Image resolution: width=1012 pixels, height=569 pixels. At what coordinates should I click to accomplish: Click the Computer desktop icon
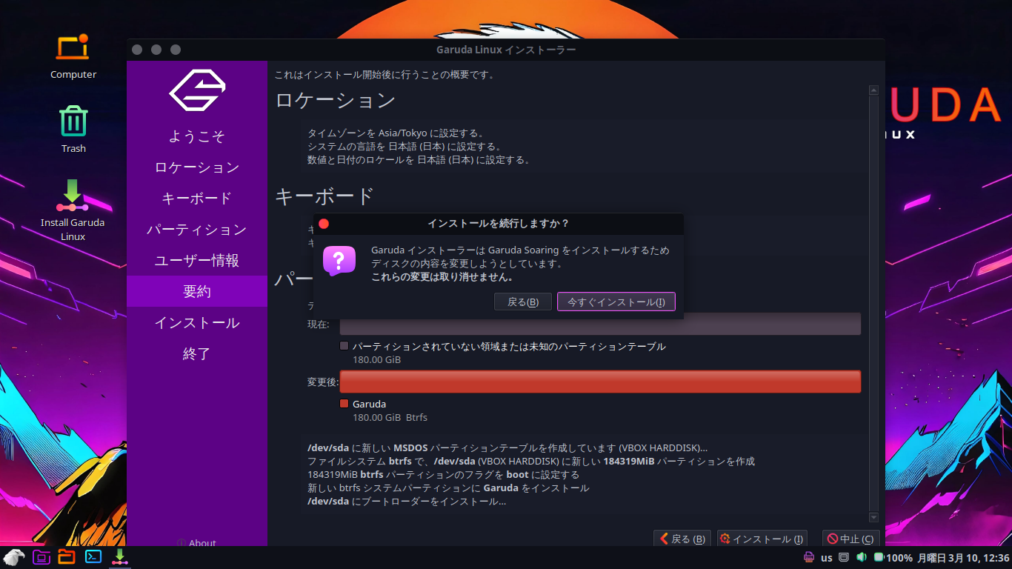(x=73, y=56)
